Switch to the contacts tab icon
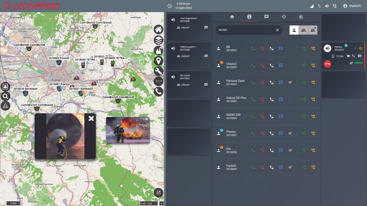 [x=249, y=17]
